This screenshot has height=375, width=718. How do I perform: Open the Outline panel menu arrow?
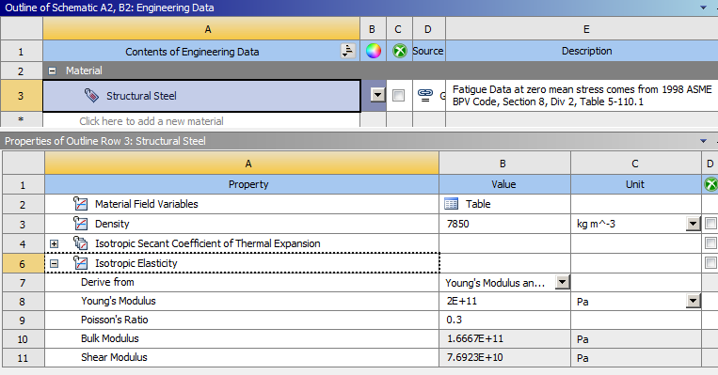[x=703, y=8]
